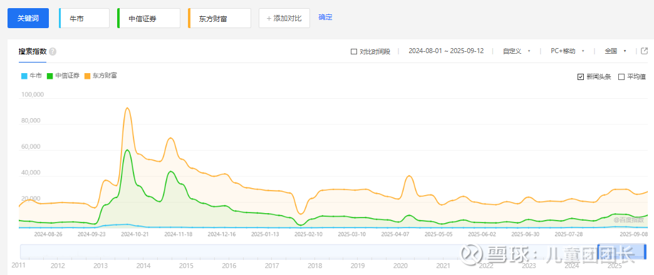Click the green 中信证券 legend square
654x275 pixels.
pyautogui.click(x=49, y=76)
